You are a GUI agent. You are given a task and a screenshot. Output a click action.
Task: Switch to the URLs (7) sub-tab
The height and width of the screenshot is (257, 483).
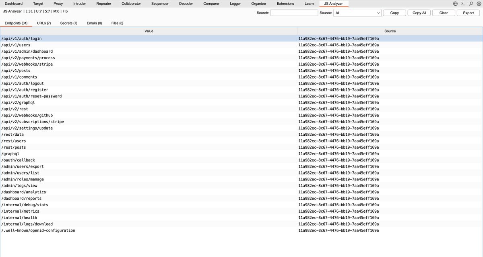44,23
